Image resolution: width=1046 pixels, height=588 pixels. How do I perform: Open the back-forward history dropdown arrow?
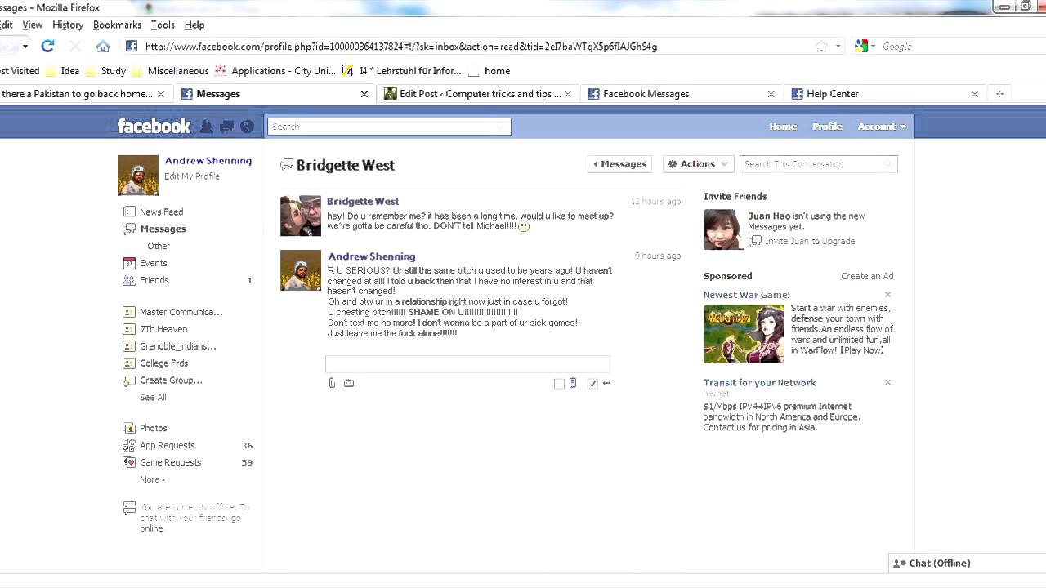pyautogui.click(x=25, y=47)
